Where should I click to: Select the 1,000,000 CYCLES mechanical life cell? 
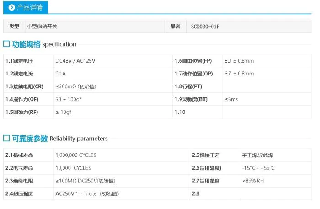pyautogui.click(x=75, y=155)
